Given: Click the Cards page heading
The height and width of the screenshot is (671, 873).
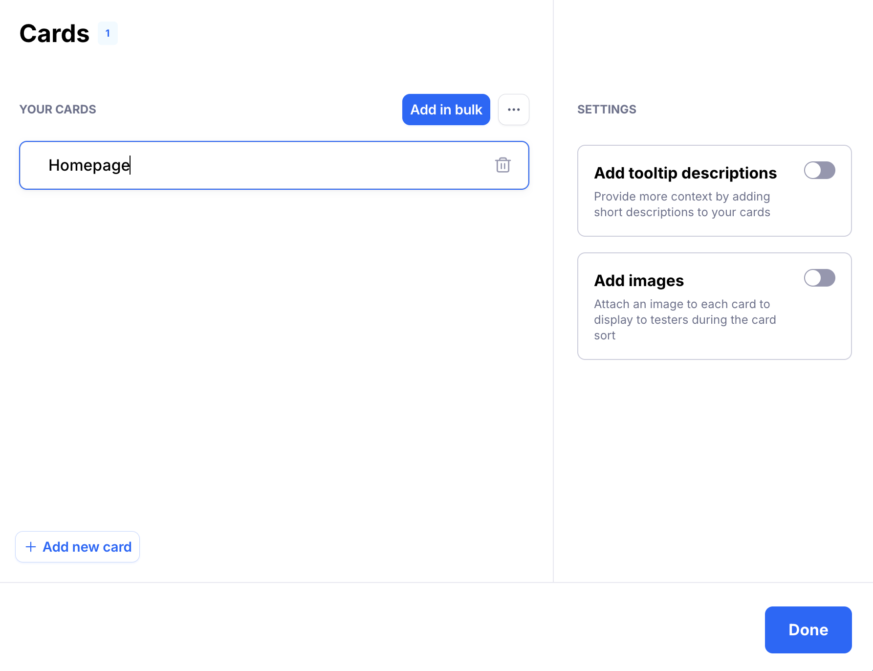Looking at the screenshot, I should point(55,34).
